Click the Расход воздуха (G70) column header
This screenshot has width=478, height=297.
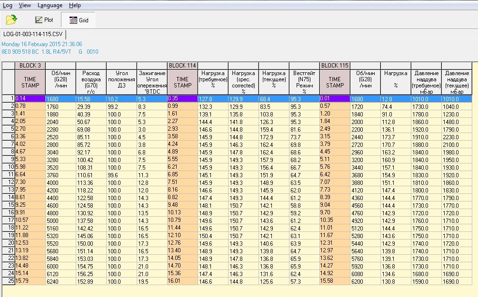pyautogui.click(x=91, y=82)
